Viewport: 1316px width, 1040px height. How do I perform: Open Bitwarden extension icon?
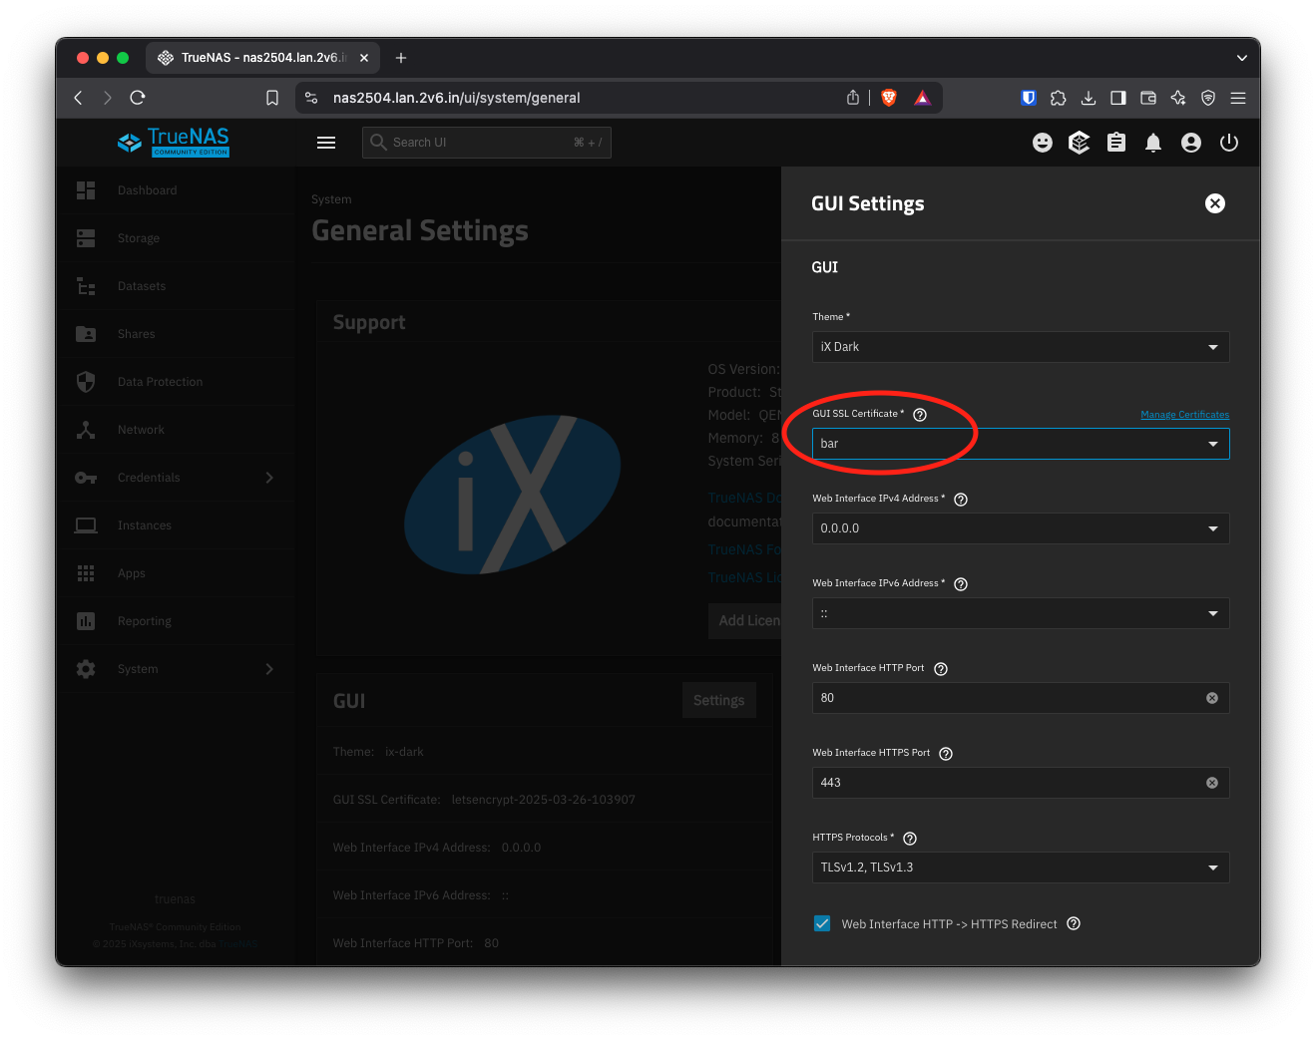(x=1029, y=98)
